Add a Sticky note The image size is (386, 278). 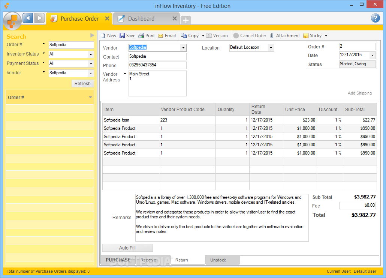313,36
